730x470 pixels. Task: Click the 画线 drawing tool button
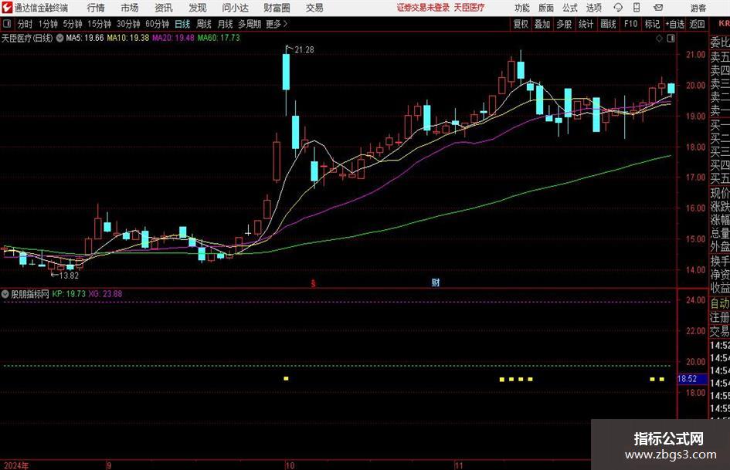[x=608, y=24]
